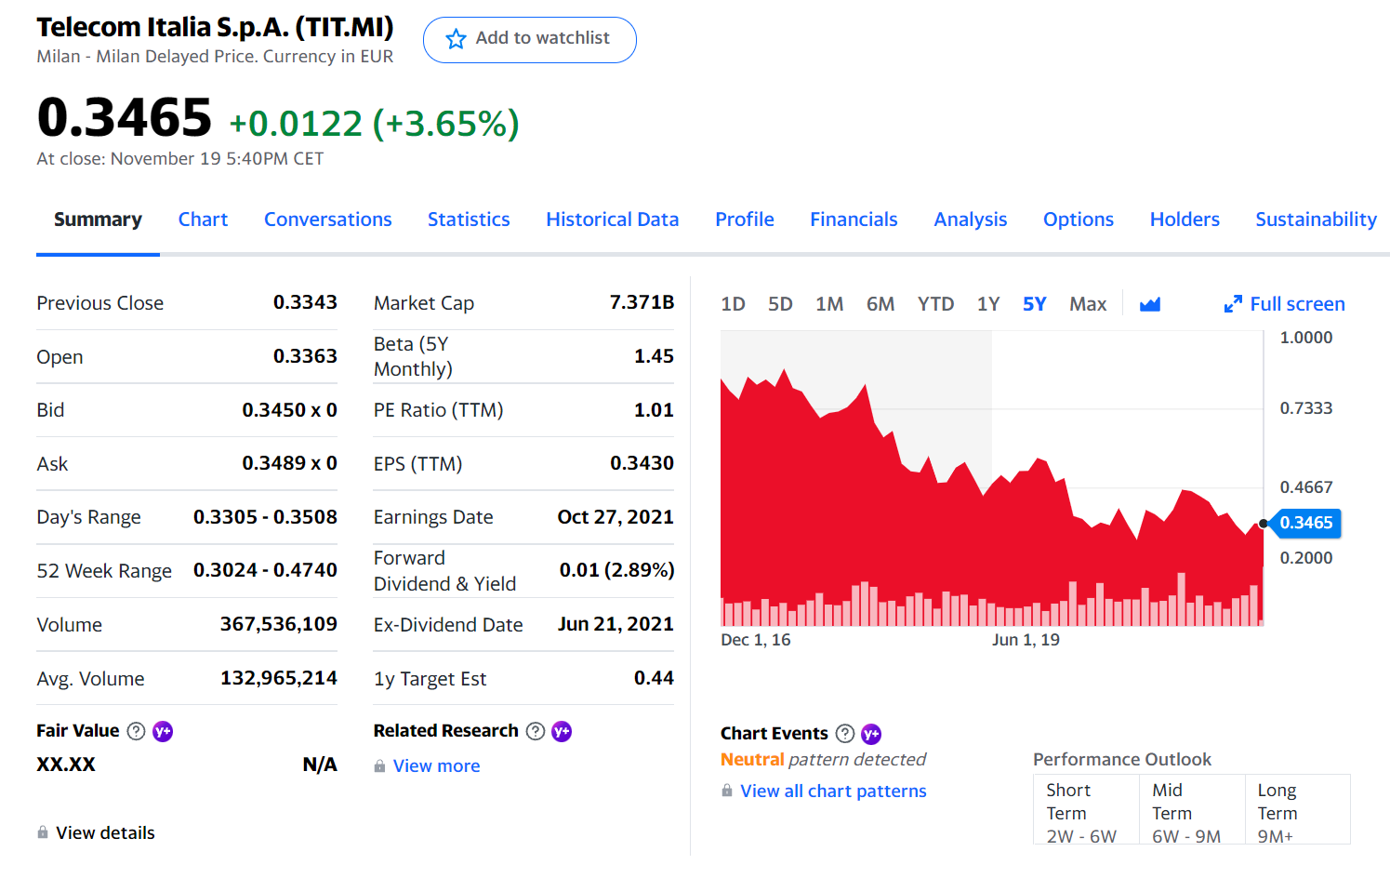Open View all chart patterns link
Screen dimensions: 1390x878
(833, 792)
